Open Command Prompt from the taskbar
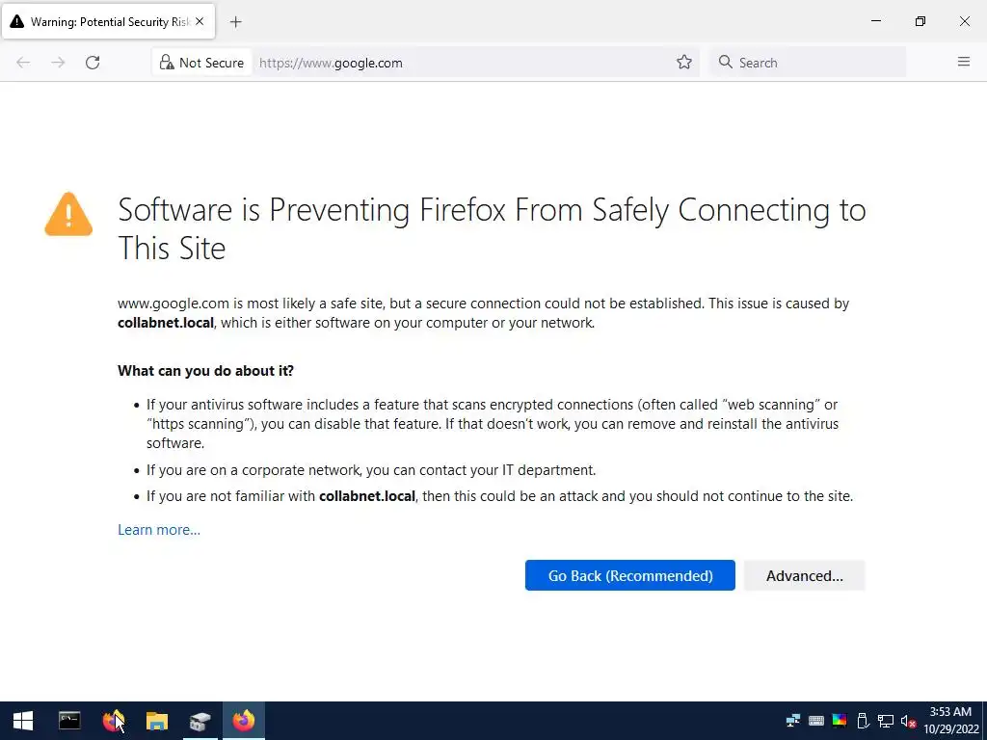987x740 pixels. tap(69, 720)
